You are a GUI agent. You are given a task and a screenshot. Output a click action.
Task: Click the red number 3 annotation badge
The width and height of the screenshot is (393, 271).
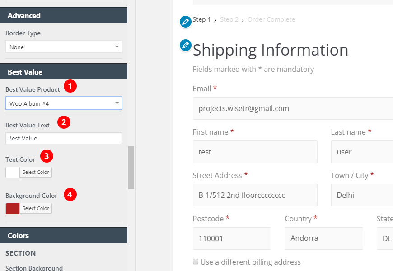coord(47,156)
